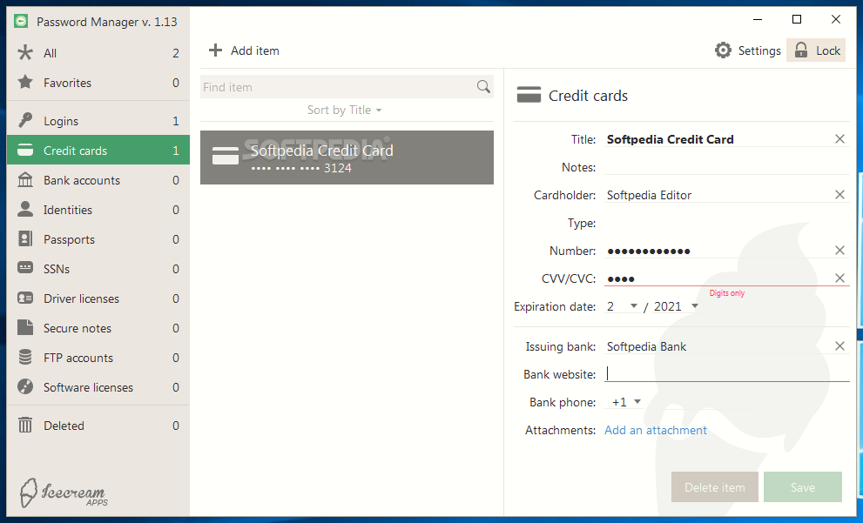This screenshot has height=523, width=863.
Task: Click the Favorites star icon
Action: point(24,83)
